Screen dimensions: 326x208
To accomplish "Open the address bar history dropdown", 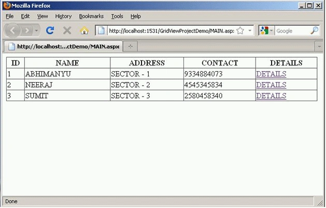I will 250,30.
